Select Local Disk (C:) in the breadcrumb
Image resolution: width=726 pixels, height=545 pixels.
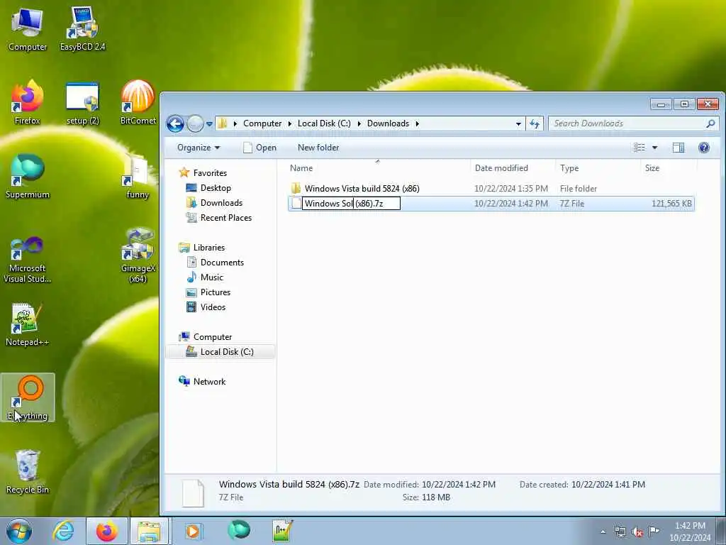[x=324, y=123]
